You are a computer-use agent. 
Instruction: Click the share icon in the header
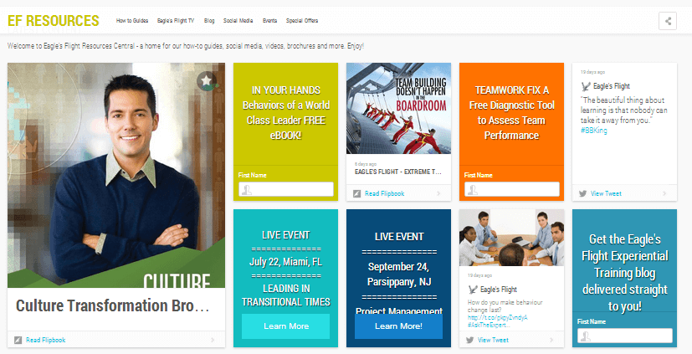[667, 21]
